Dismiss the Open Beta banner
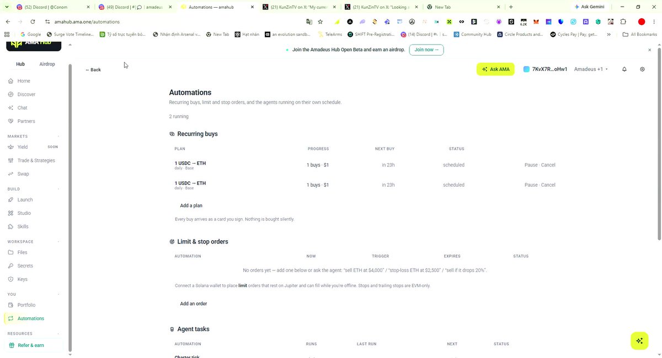 pos(650,50)
